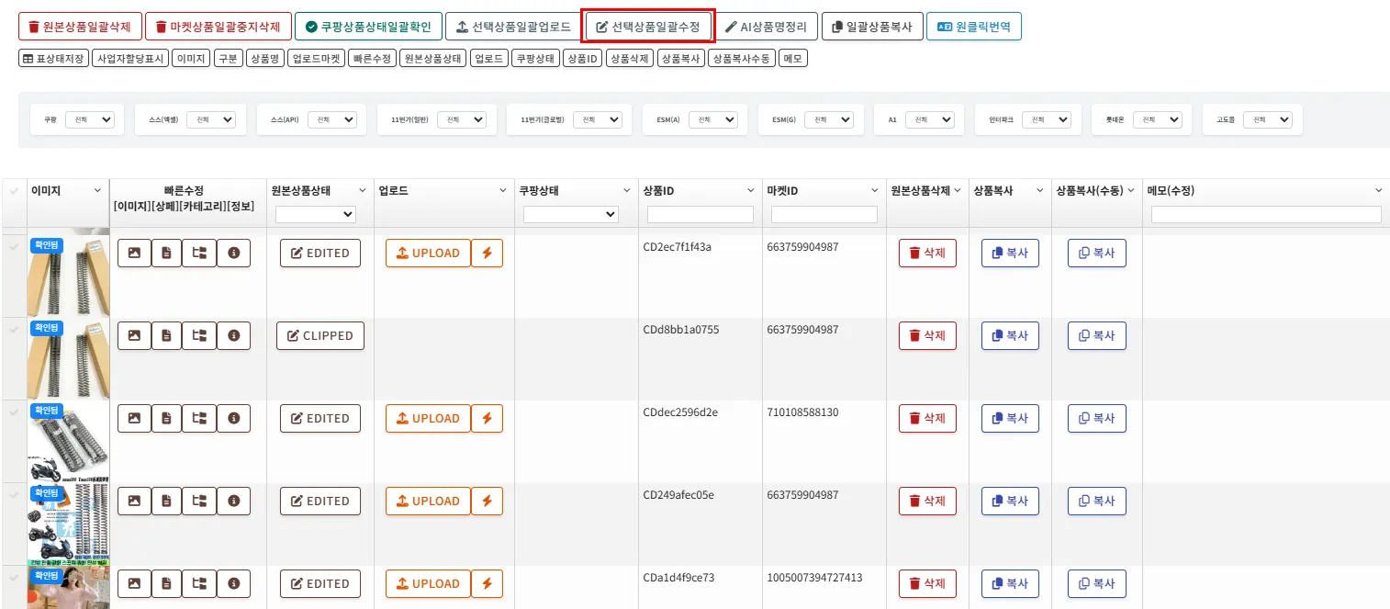Image resolution: width=1390 pixels, height=609 pixels.
Task: Open info edit for CDd8bb1a0755
Action: coord(233,335)
